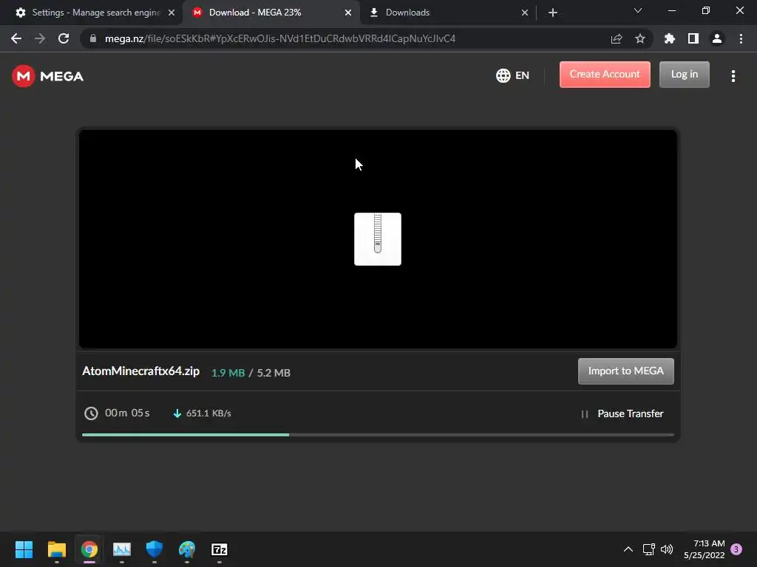Click the address bar URL
This screenshot has height=567, width=757.
pyautogui.click(x=280, y=38)
